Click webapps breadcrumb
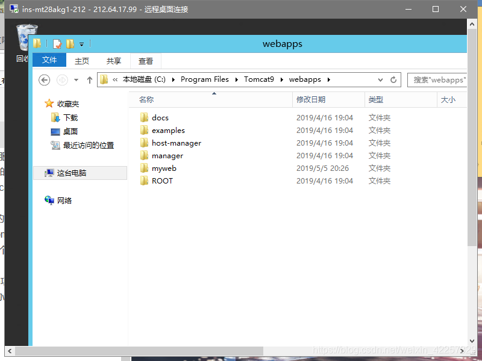This screenshot has height=361, width=482. point(305,79)
